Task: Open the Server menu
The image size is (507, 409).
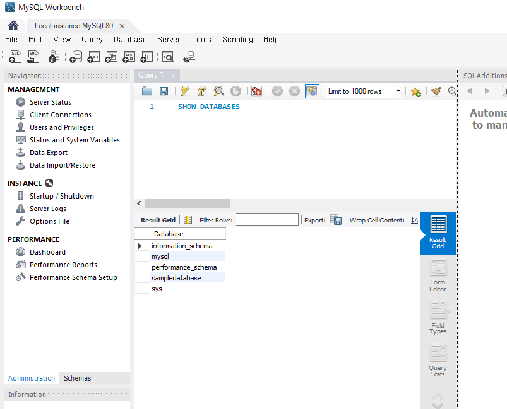Action: pos(169,39)
